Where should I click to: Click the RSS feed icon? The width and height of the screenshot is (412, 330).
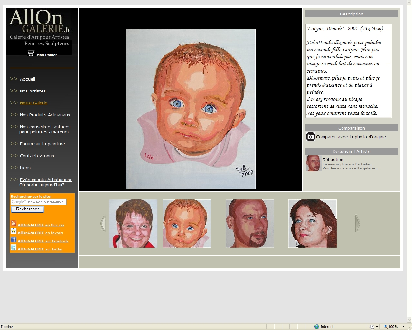point(14,223)
